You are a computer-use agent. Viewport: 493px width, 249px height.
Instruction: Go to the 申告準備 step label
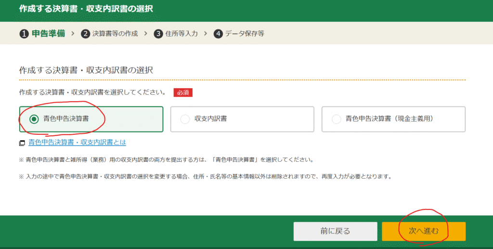point(48,34)
